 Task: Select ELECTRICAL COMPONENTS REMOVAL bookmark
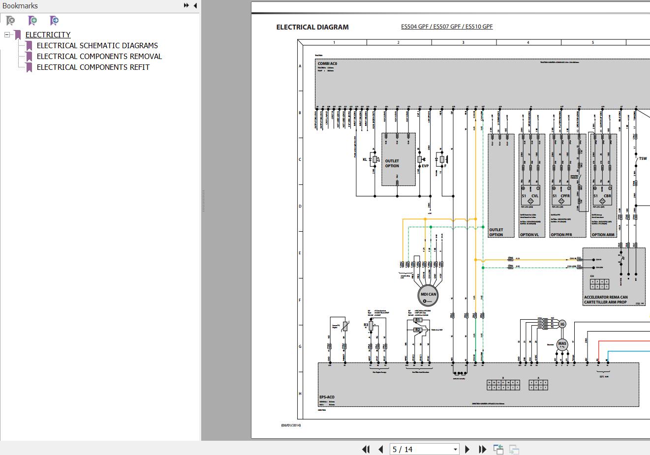pyautogui.click(x=99, y=56)
